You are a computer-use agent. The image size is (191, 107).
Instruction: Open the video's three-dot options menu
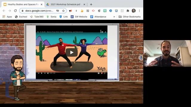(x=101, y=32)
